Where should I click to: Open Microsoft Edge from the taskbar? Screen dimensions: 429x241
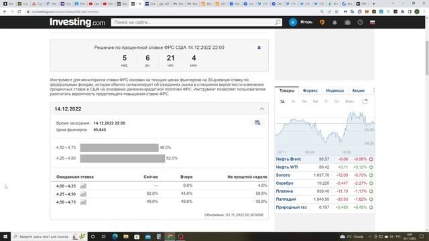click(x=115, y=236)
